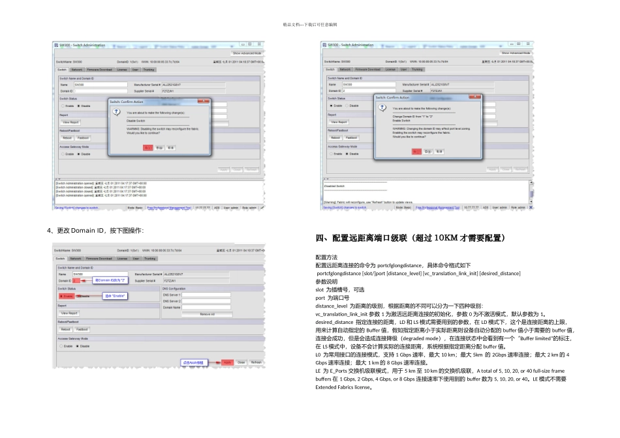Open User tab in Change Domain ID dialog window
Screen dimensions: 620x438
tap(404, 70)
